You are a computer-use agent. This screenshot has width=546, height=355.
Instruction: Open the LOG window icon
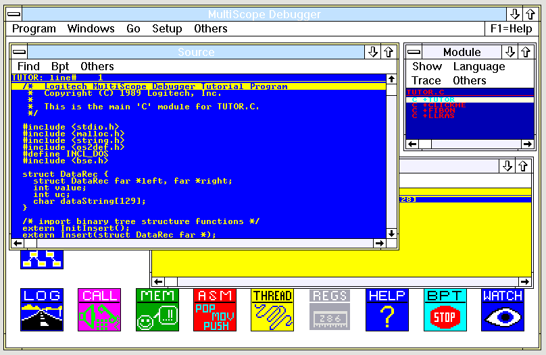(x=42, y=310)
